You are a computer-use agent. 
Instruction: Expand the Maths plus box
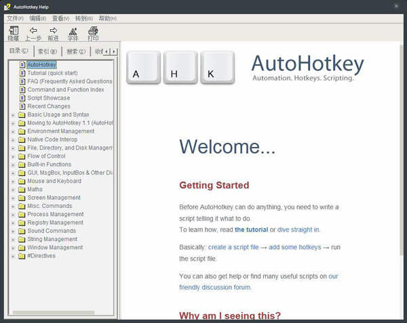pos(13,190)
